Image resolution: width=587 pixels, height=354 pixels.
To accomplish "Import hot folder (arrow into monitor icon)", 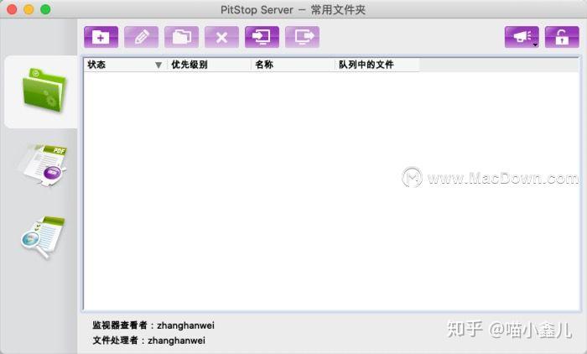I will click(262, 37).
